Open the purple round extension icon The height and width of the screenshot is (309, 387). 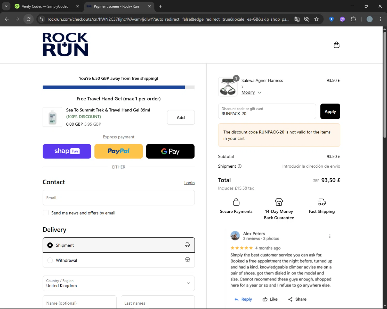pos(342,19)
